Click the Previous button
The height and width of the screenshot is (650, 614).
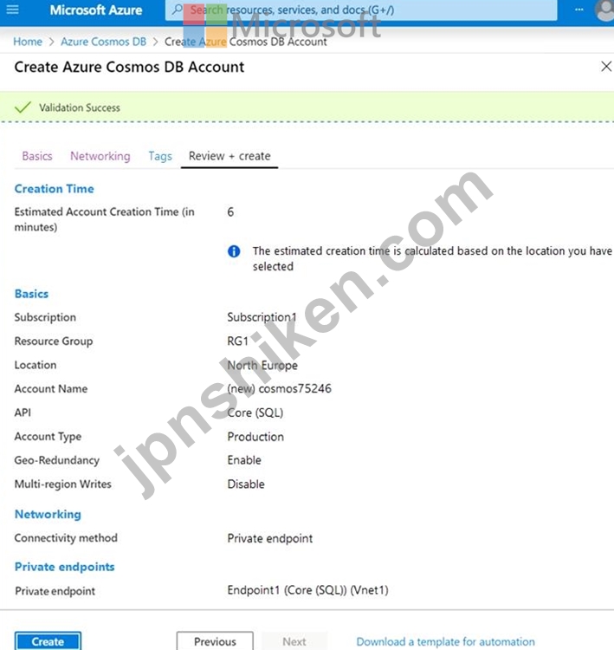[x=215, y=641]
